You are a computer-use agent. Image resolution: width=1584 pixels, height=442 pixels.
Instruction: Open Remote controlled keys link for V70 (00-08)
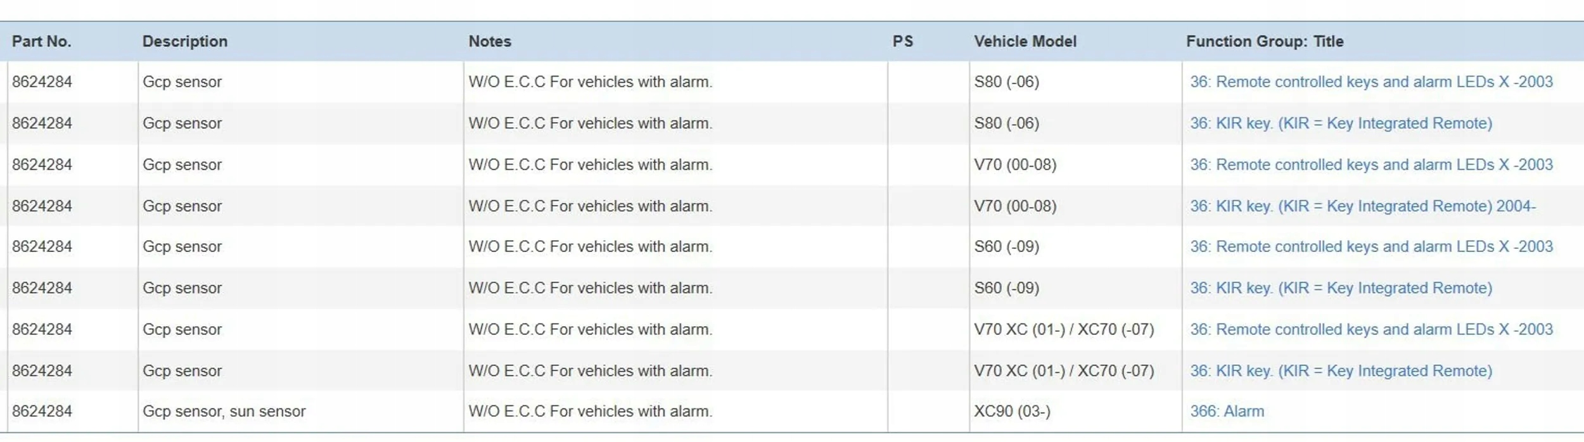1371,165
